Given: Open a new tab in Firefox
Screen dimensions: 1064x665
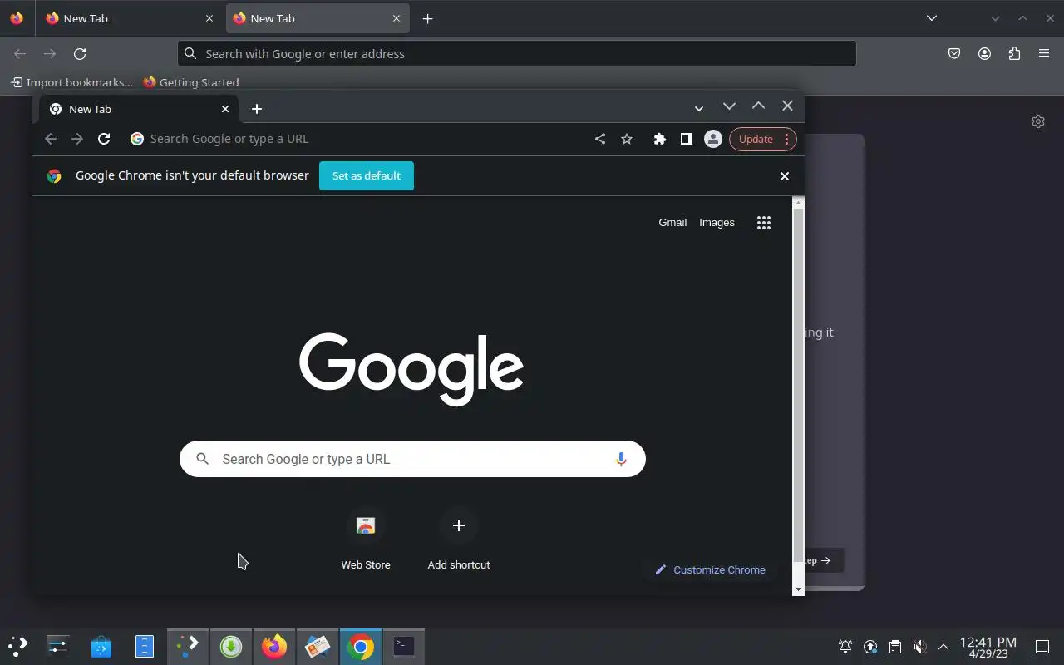Looking at the screenshot, I should pos(427,18).
